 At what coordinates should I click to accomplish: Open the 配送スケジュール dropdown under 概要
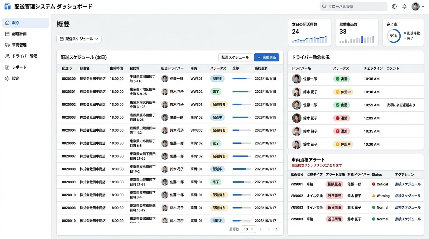point(79,39)
